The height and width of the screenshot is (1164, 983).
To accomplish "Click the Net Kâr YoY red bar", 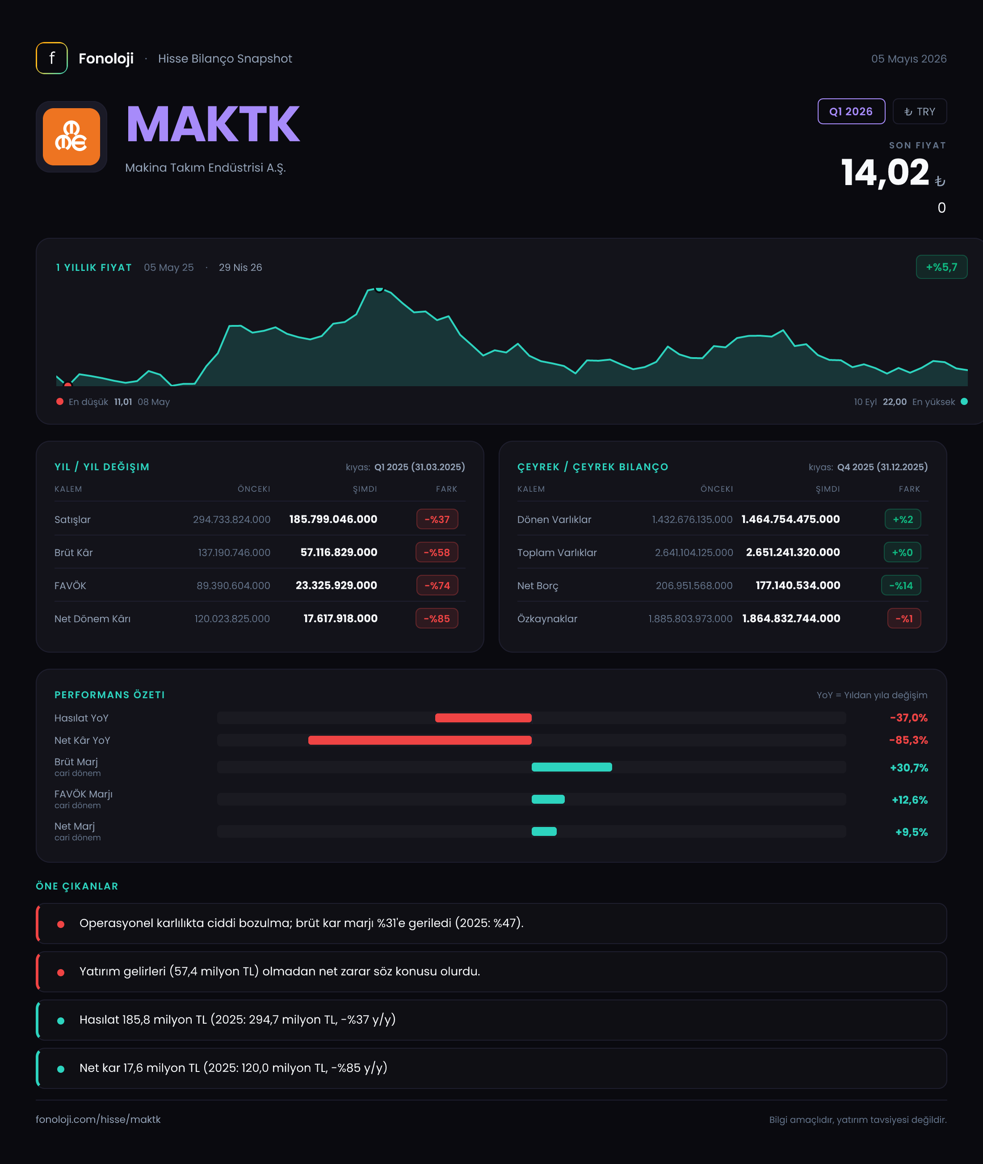I will 420,740.
